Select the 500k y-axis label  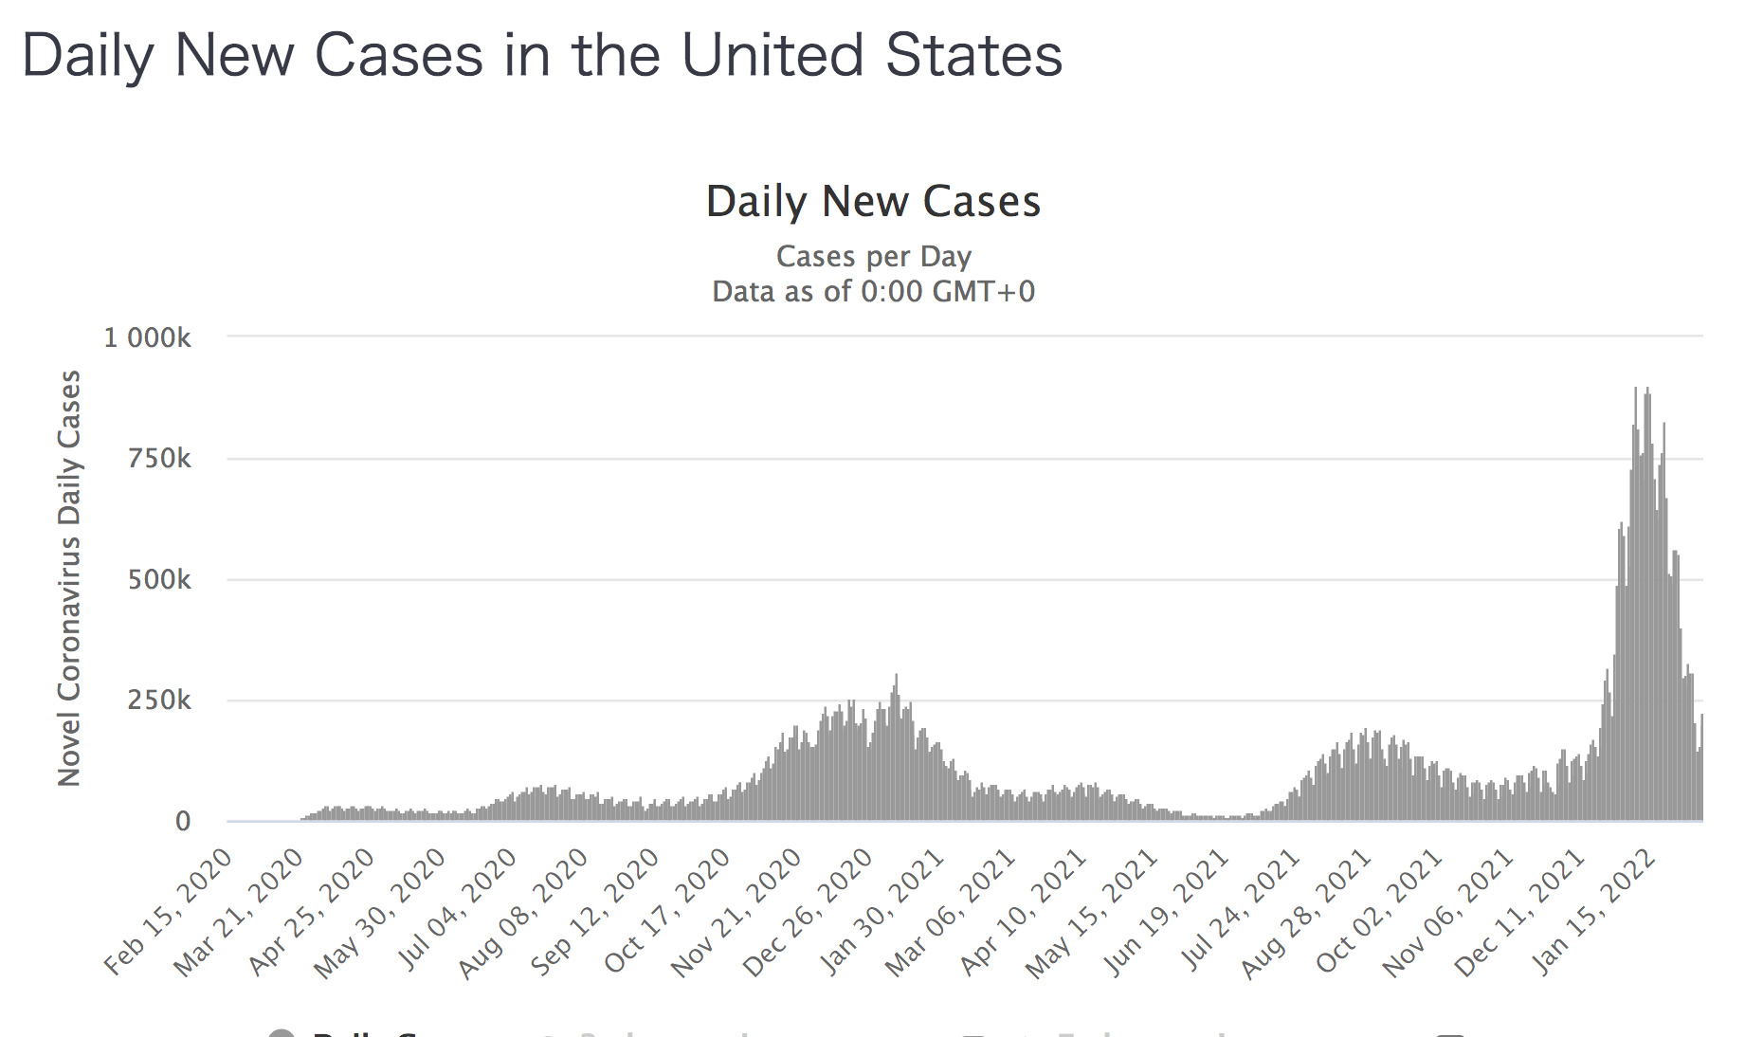[x=159, y=579]
